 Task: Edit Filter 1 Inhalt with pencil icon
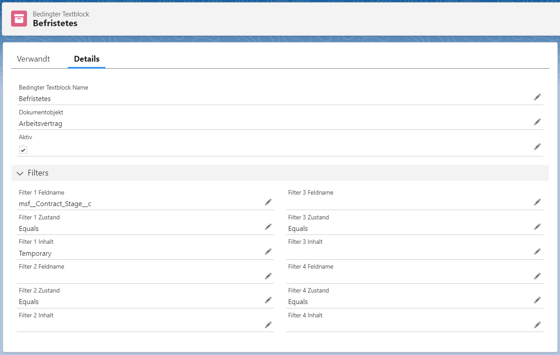pos(268,252)
